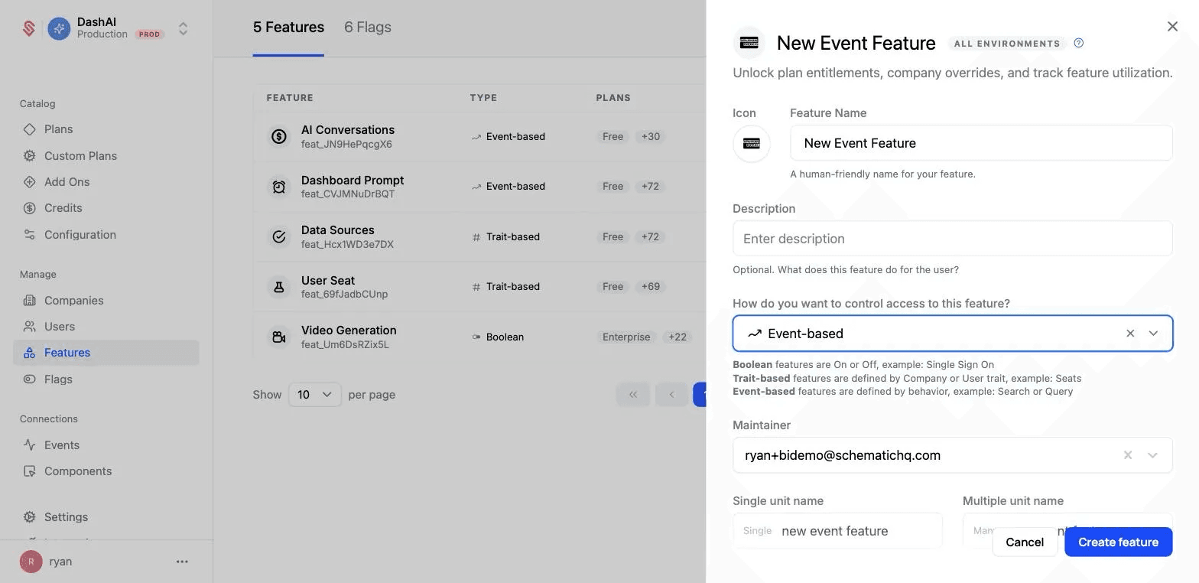1199x583 pixels.
Task: Click the Dashboard Prompt alarm clock icon
Action: (x=279, y=187)
